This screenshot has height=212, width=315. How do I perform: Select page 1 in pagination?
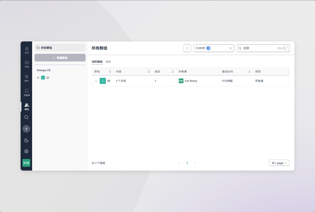click(x=187, y=163)
